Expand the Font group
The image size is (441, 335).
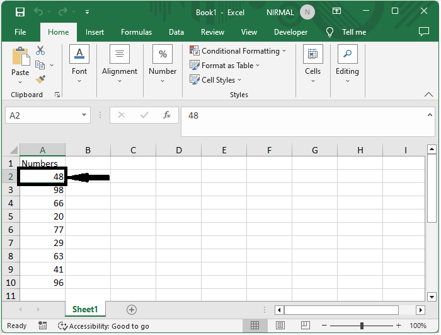tap(79, 64)
